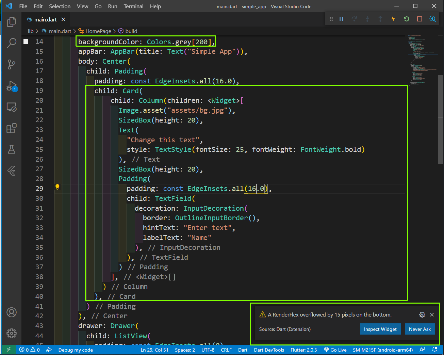Open errors and warnings count in status bar
The height and width of the screenshot is (355, 444).
(x=29, y=350)
